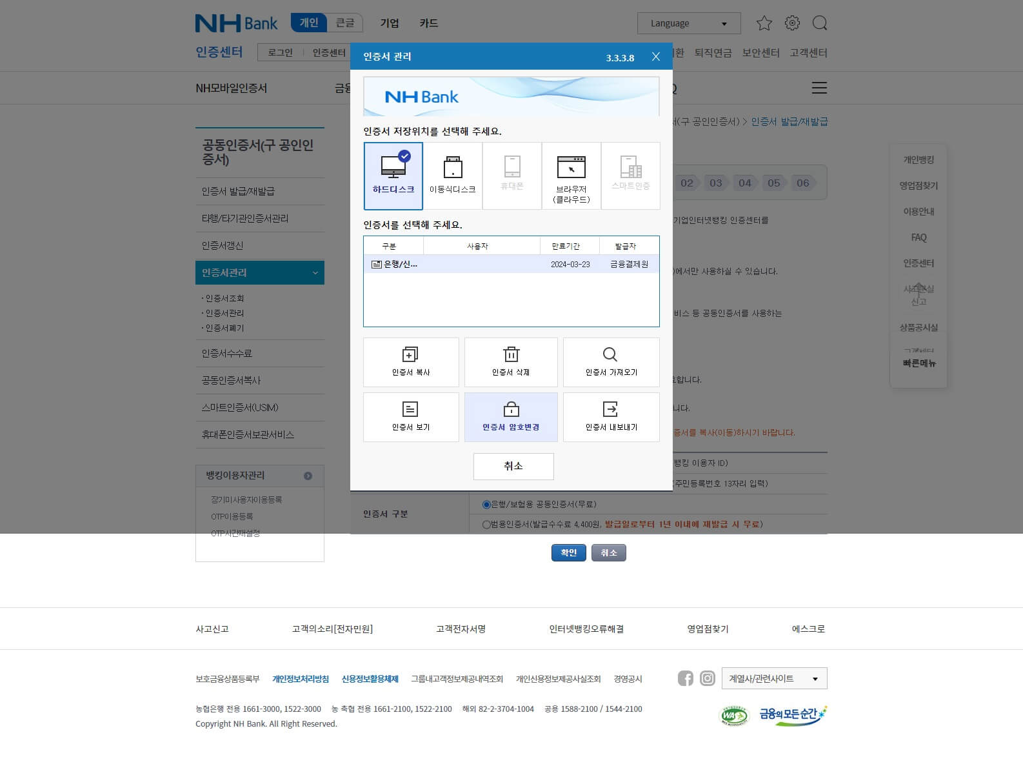Viewport: 1023px width, 757px height.
Task: Click 인증서 내보내기 export option
Action: [611, 417]
